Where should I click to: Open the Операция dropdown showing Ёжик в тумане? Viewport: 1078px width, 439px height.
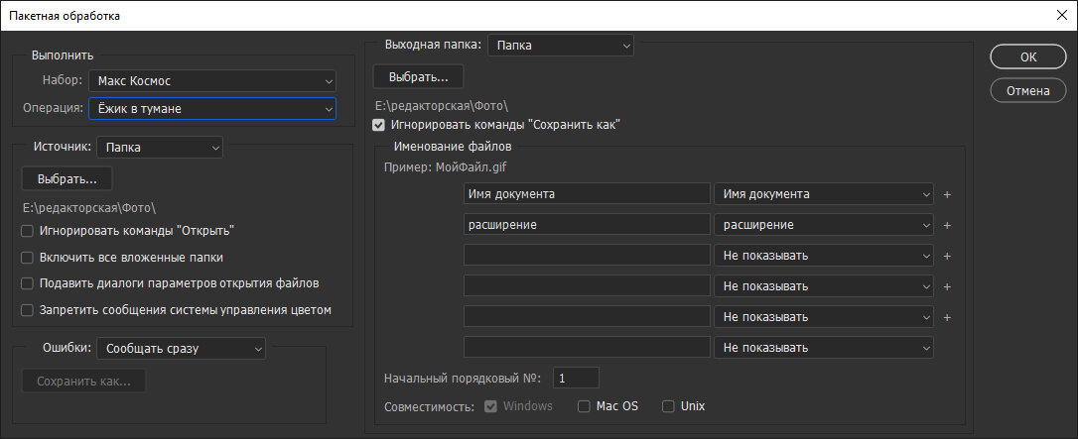(x=212, y=108)
